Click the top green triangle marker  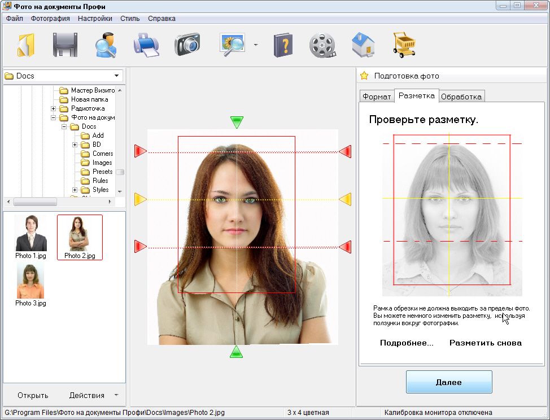[237, 122]
